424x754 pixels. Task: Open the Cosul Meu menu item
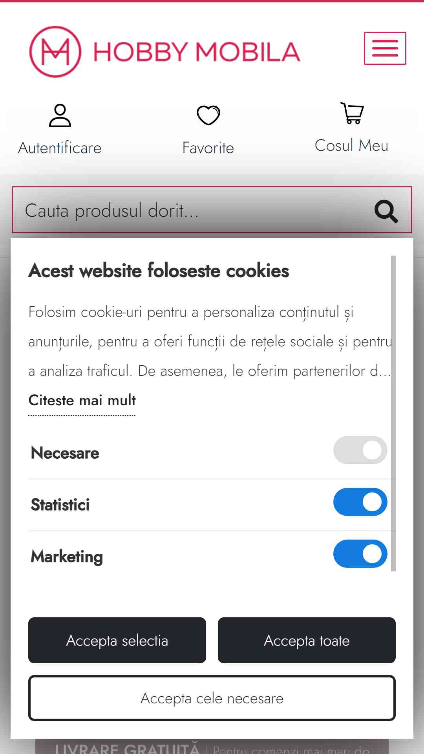(351, 145)
